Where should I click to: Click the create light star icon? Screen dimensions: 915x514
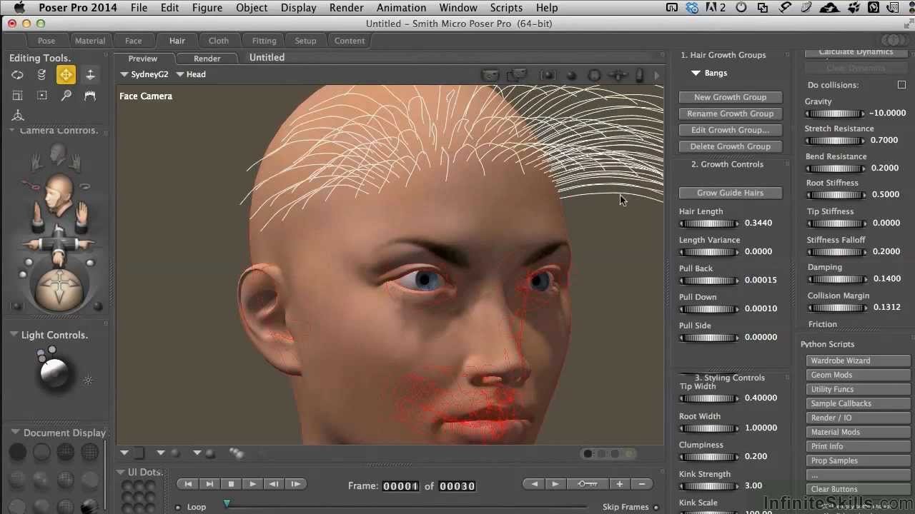(88, 381)
